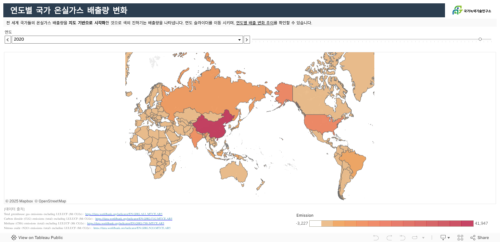This screenshot has height=242, width=500.
Task: Open the EN.GHG.ALL.MT.CE.AR5 data source link
Action: 124,214
